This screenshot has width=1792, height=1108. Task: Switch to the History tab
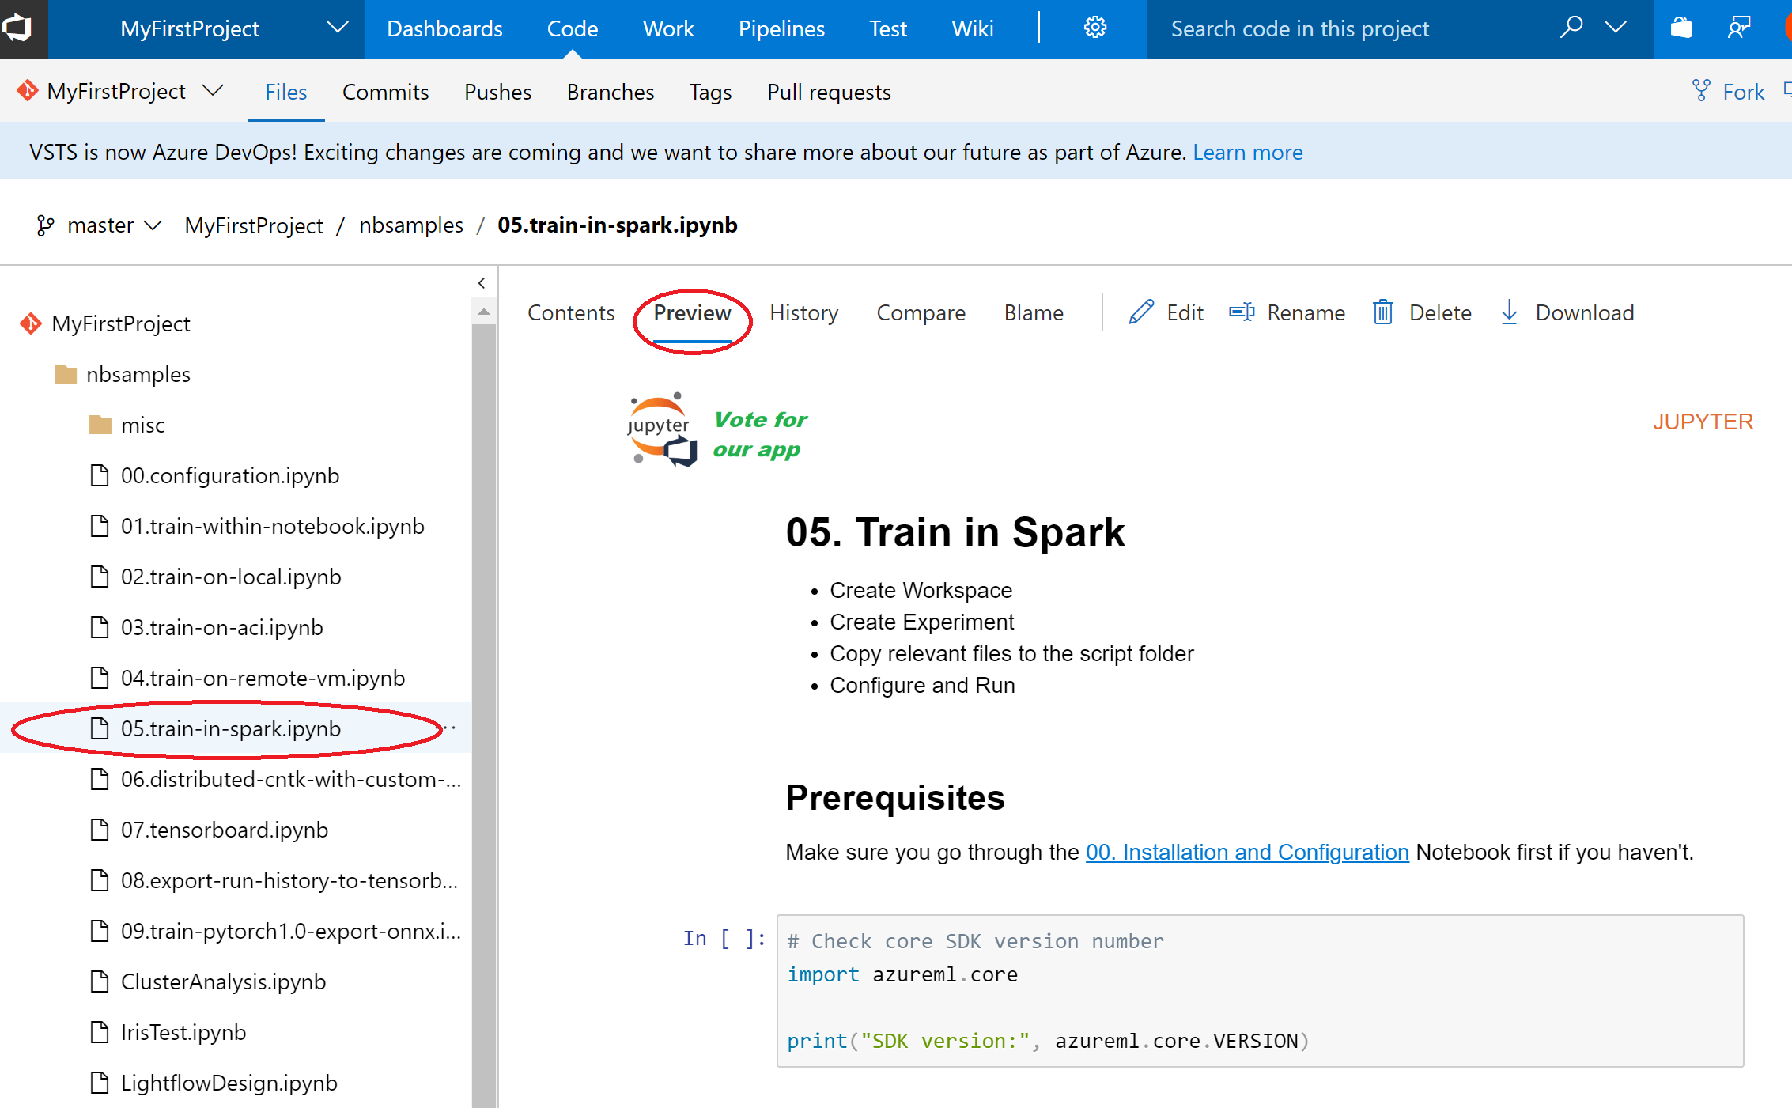(x=803, y=312)
